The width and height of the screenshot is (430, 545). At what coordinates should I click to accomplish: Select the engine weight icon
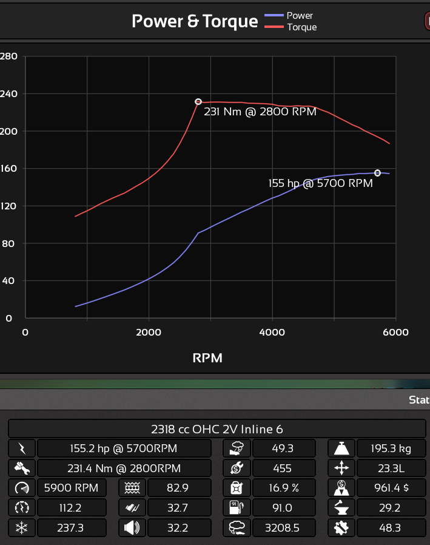(341, 449)
